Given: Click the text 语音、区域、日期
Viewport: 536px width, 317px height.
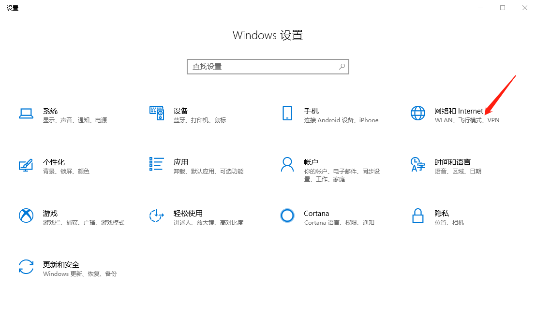Looking at the screenshot, I should 458,172.
